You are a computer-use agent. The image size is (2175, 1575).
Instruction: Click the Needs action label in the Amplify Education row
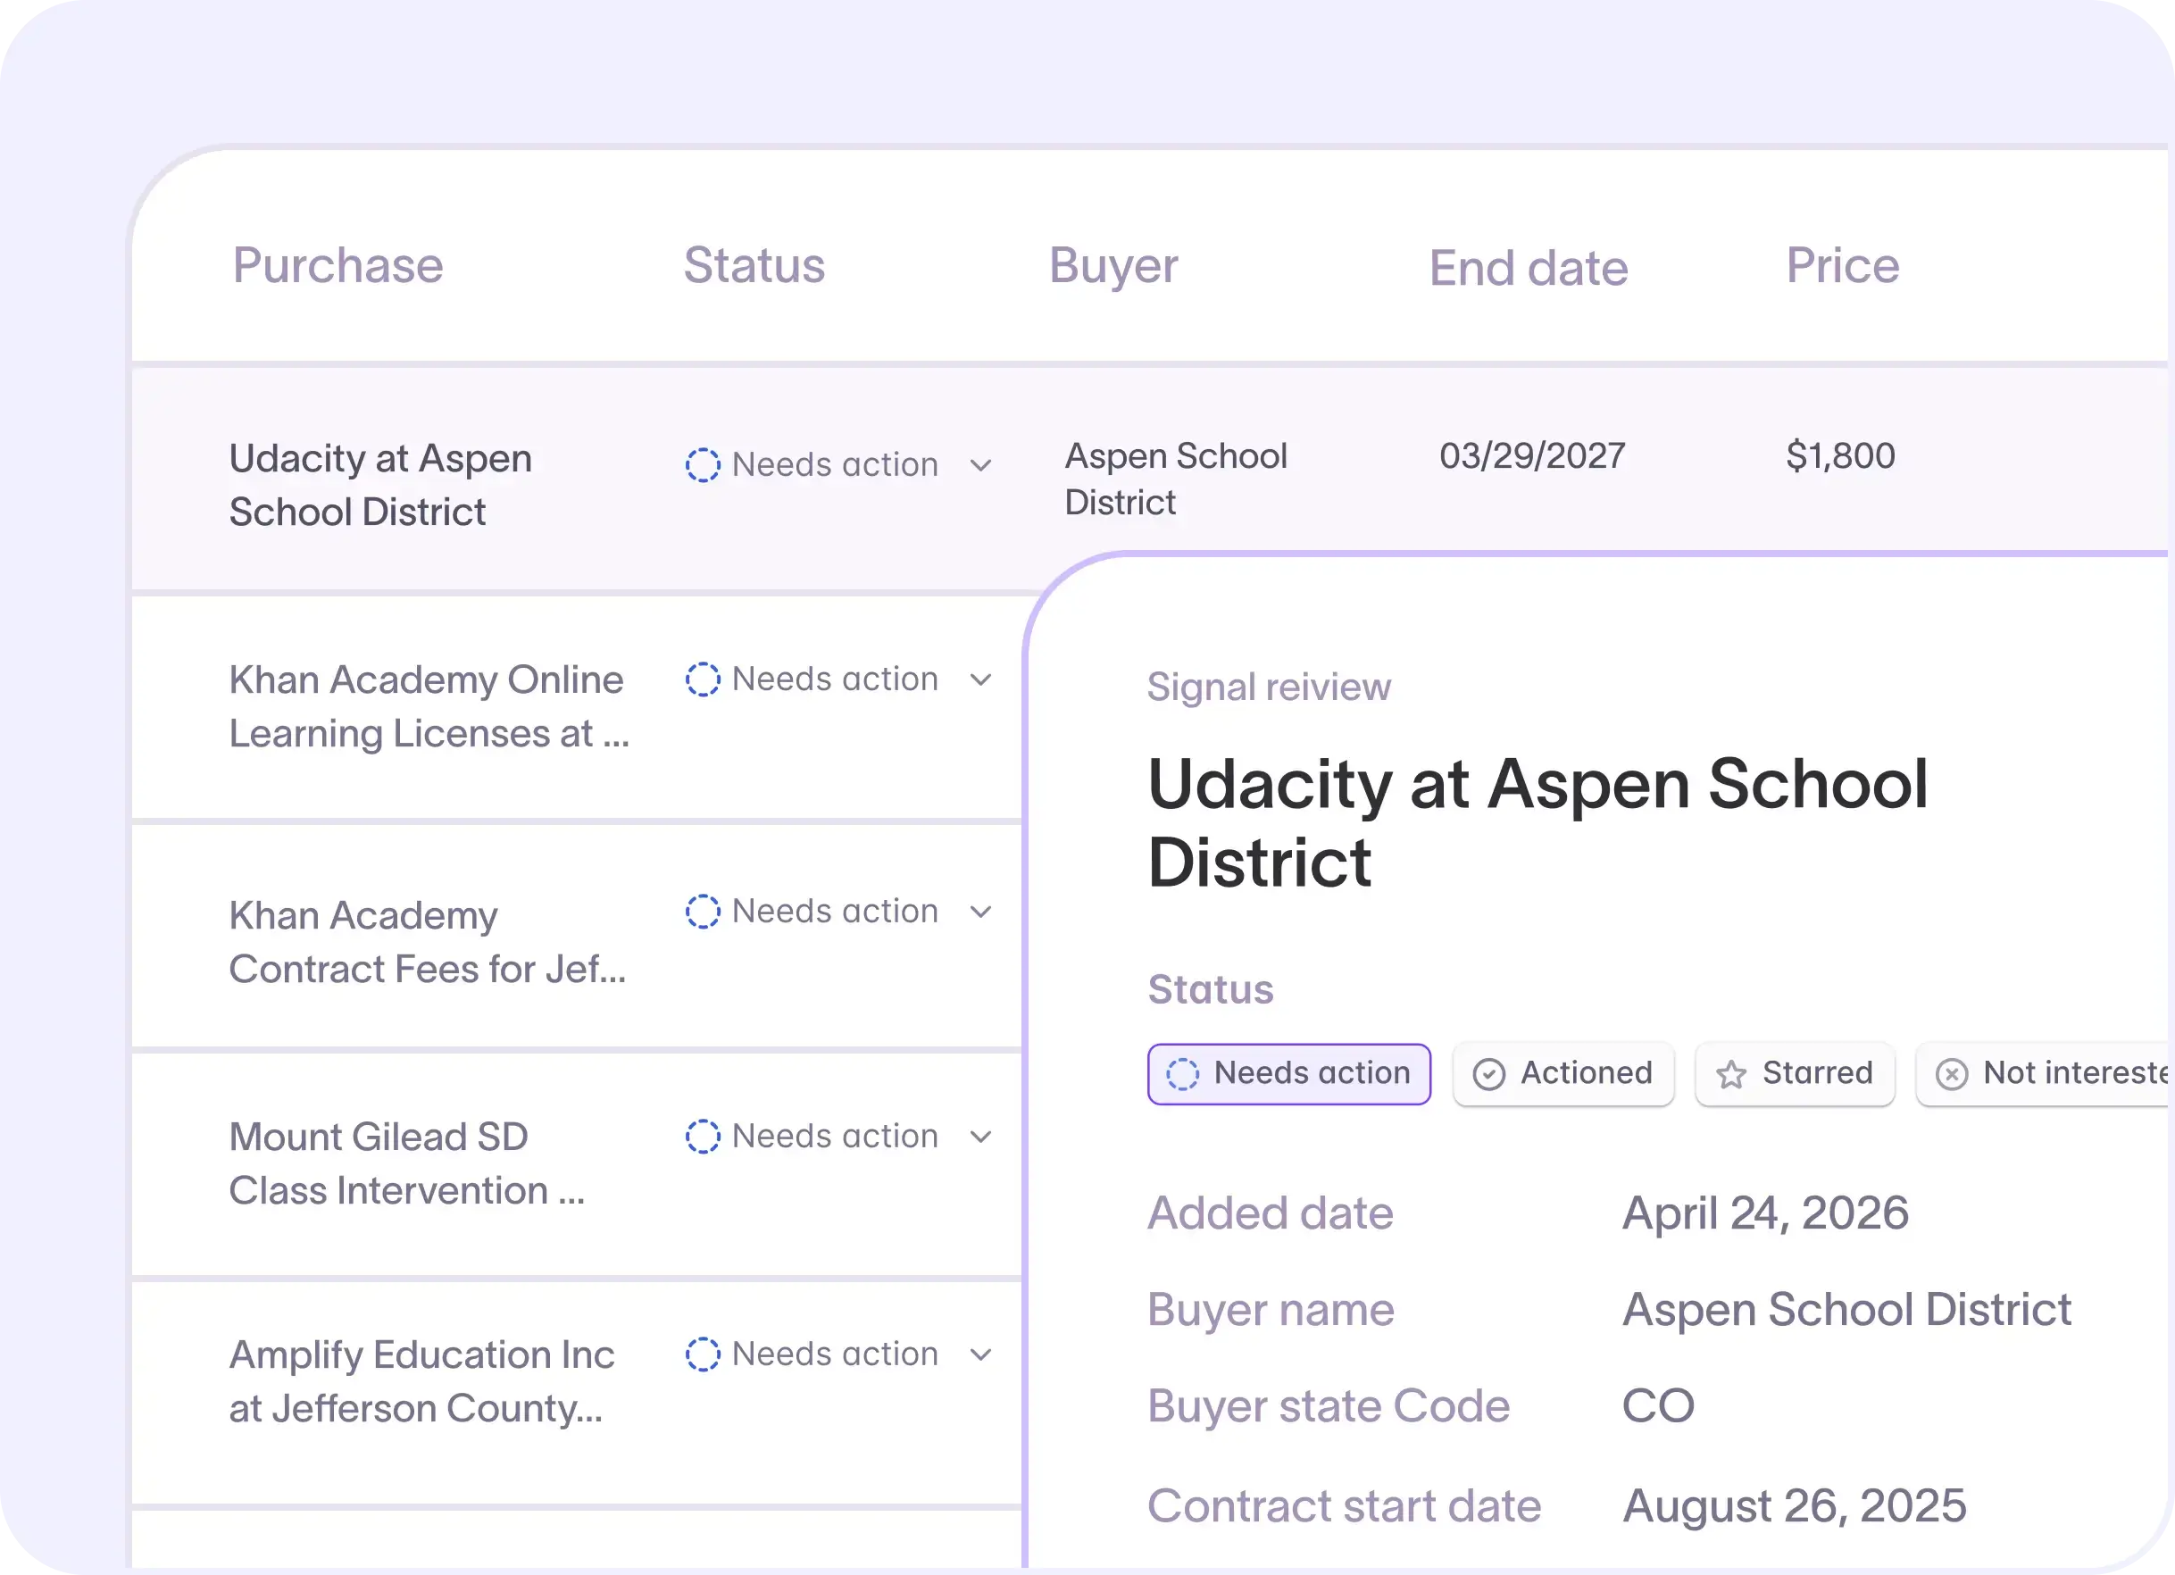pyautogui.click(x=834, y=1354)
